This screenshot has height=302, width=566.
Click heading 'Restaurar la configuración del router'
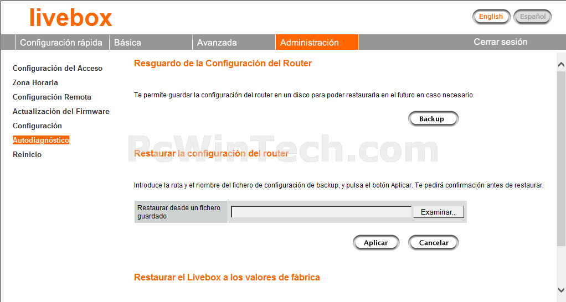[211, 154]
